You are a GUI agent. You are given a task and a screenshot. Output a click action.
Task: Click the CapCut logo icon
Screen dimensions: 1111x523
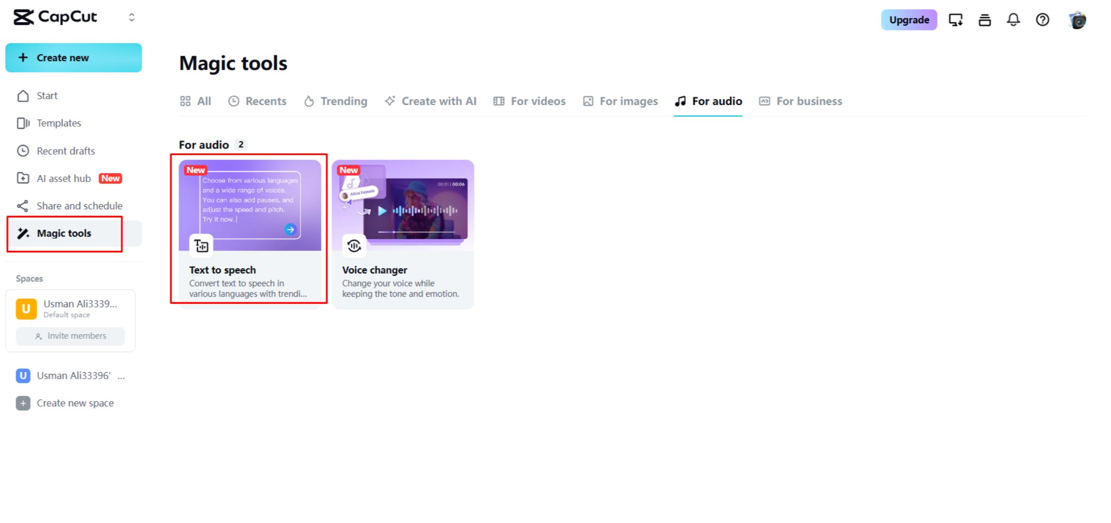(x=23, y=17)
